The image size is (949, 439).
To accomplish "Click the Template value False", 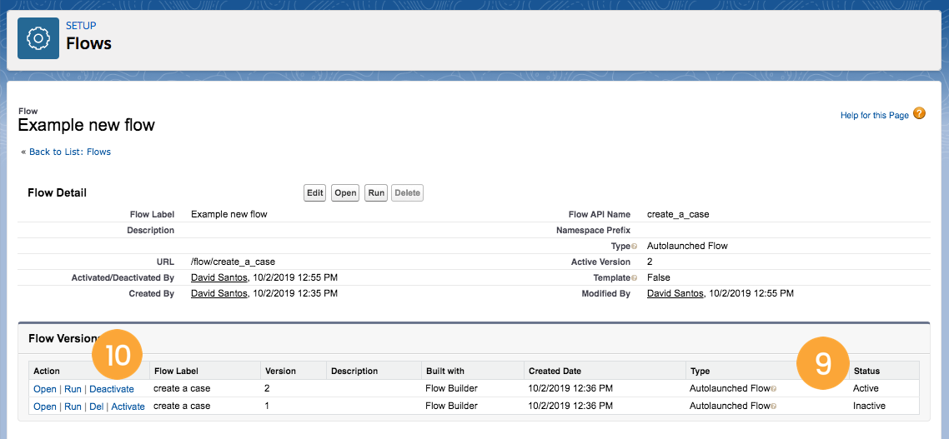I will (659, 277).
